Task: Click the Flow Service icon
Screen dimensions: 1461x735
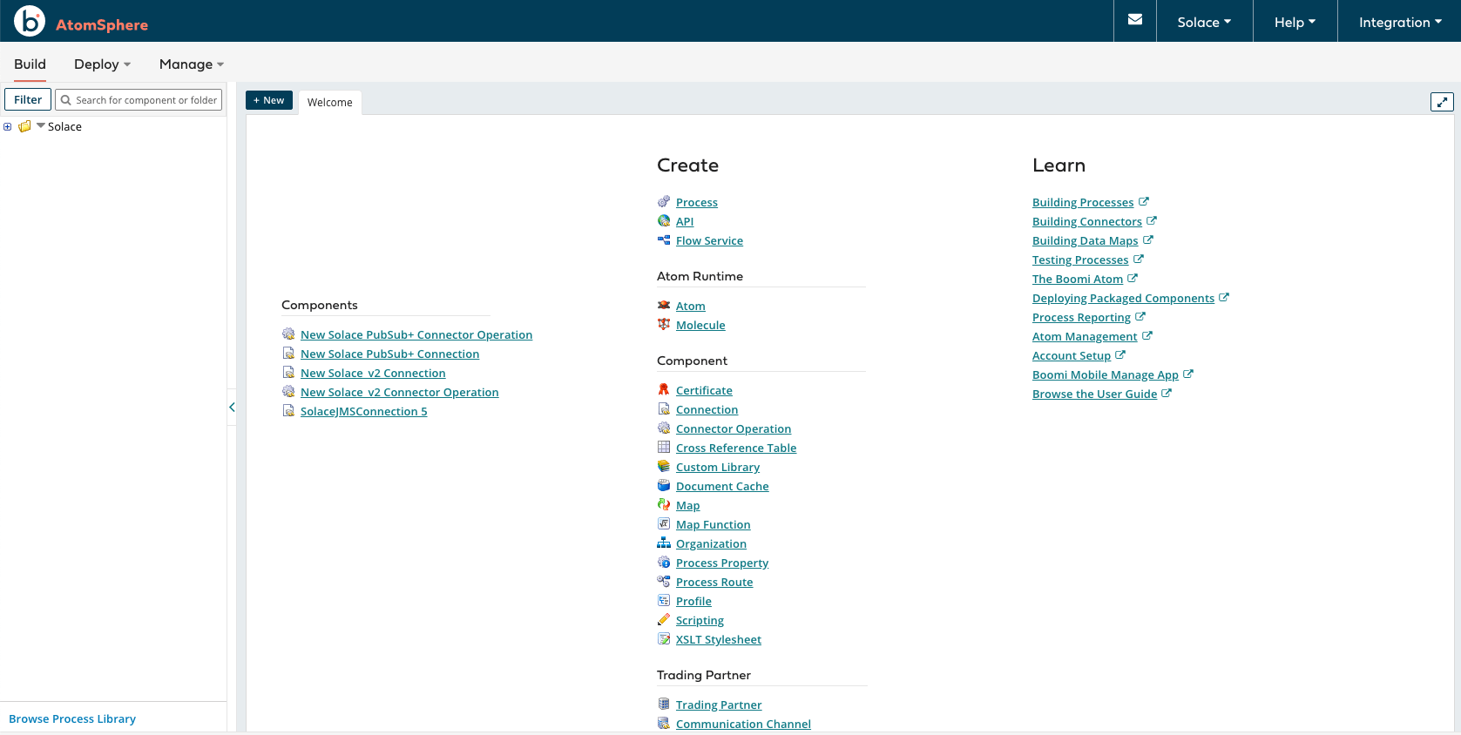Action: click(664, 240)
